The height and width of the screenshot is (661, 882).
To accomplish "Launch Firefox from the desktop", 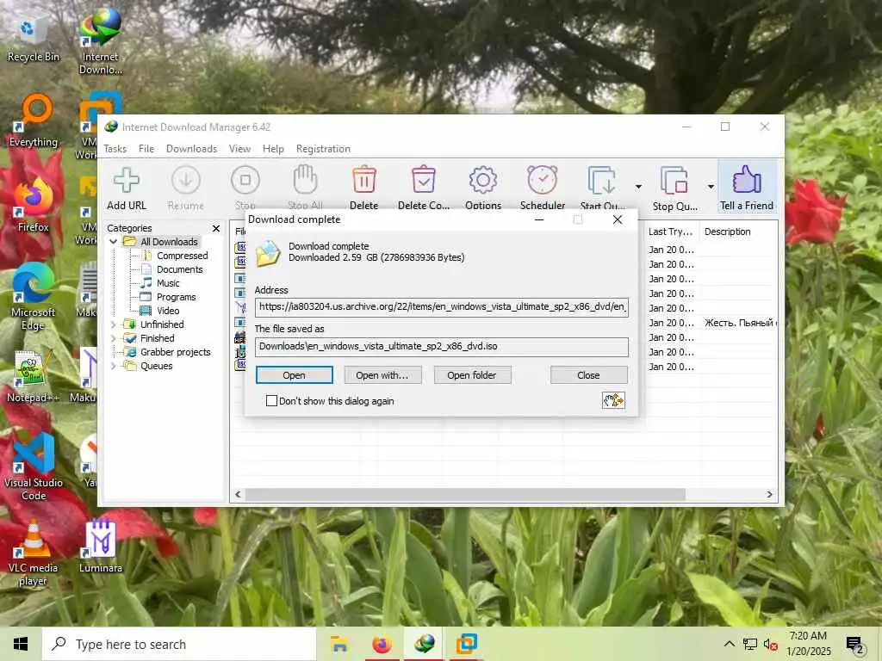I will click(x=33, y=207).
